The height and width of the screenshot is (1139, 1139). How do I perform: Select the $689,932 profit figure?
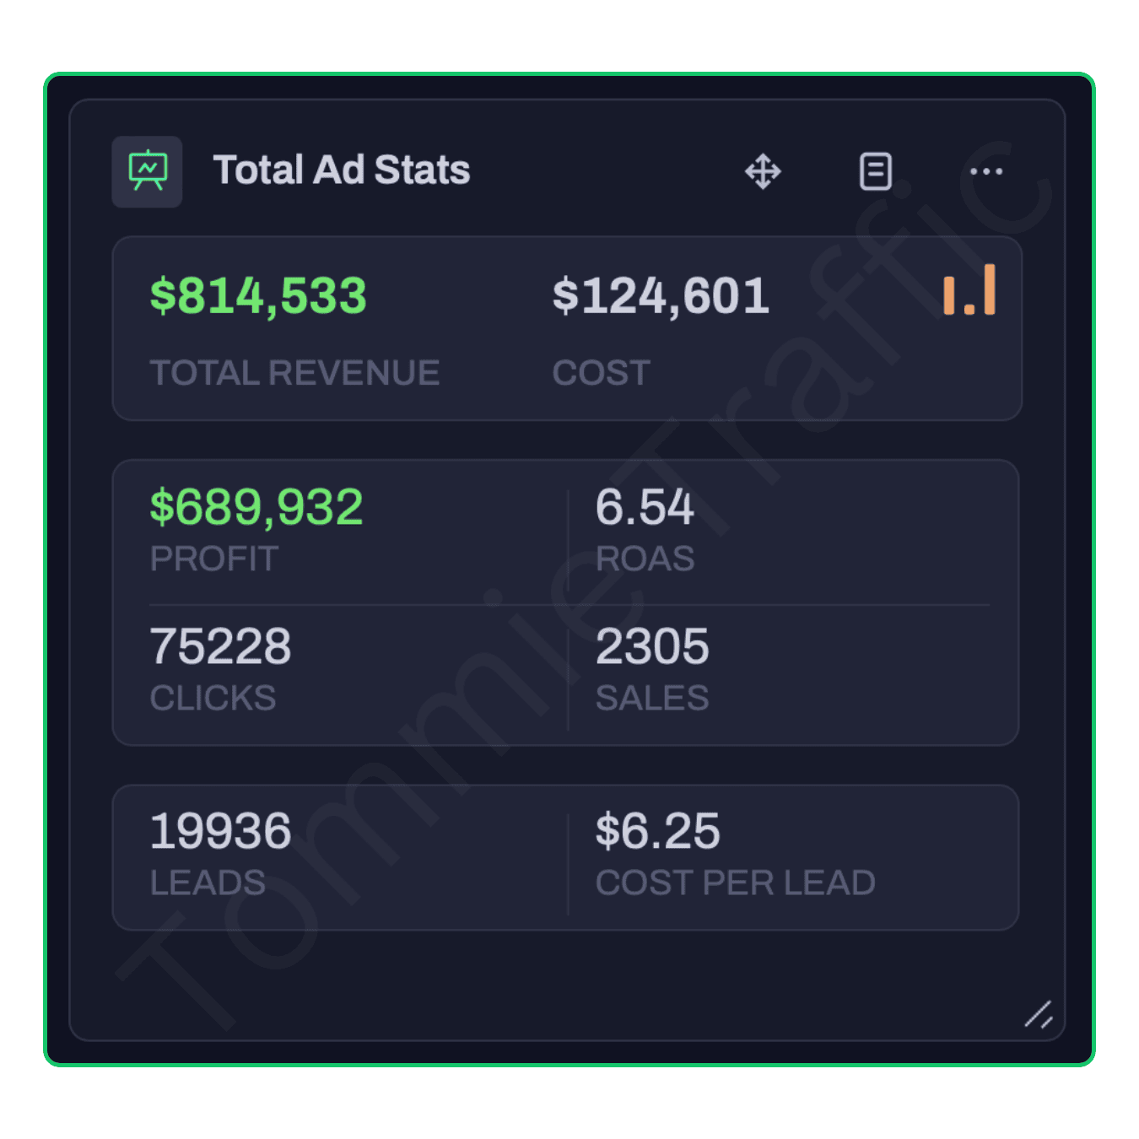coord(256,507)
